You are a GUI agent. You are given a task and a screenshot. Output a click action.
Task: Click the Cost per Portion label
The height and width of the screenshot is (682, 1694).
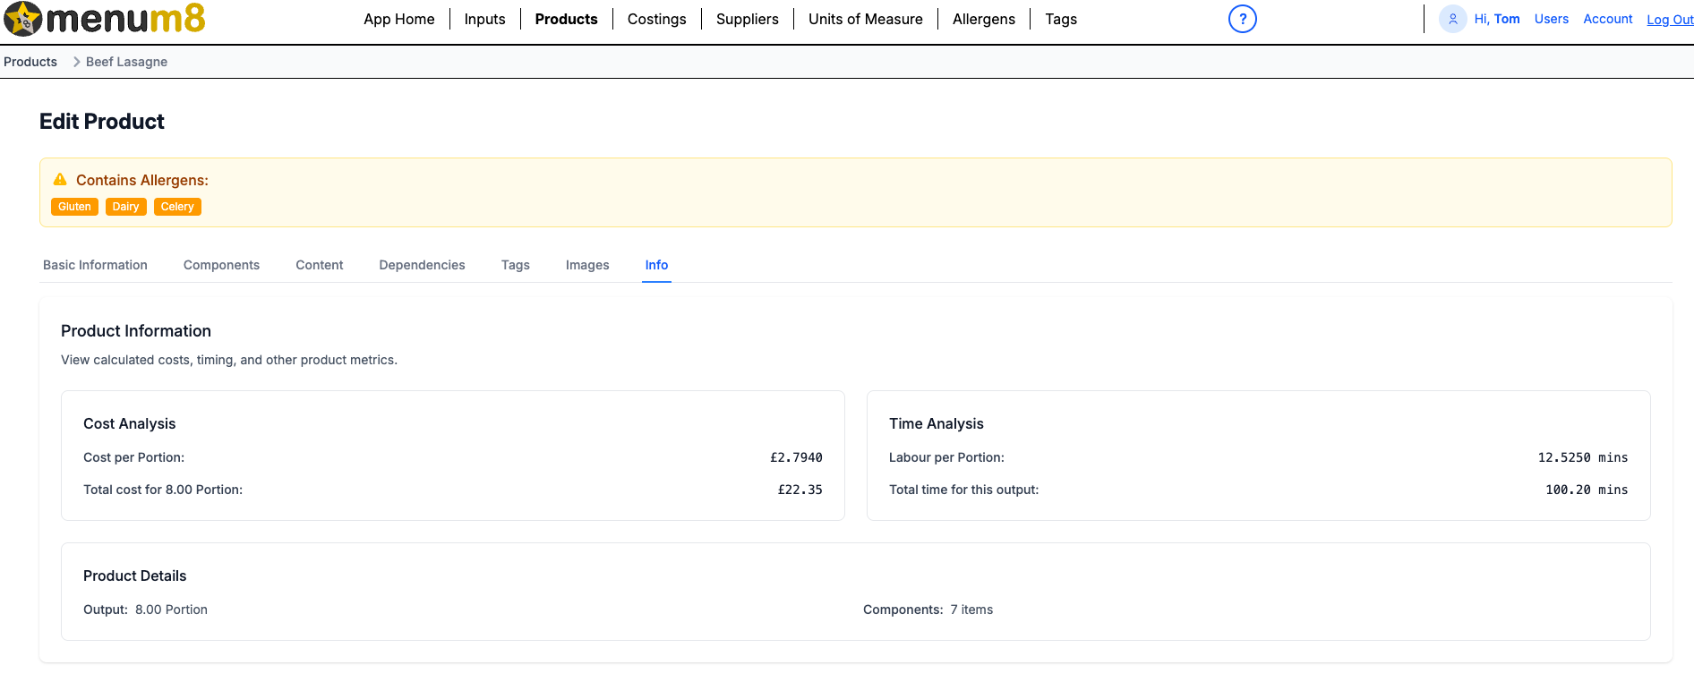coord(133,457)
